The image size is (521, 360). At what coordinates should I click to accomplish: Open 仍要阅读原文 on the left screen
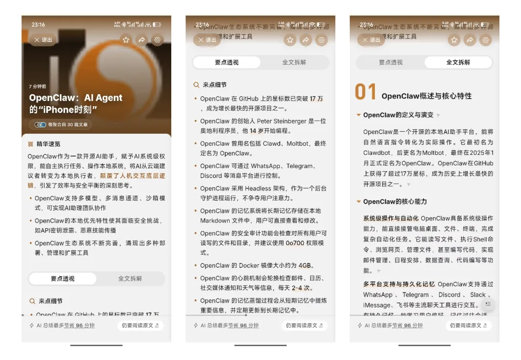point(140,325)
